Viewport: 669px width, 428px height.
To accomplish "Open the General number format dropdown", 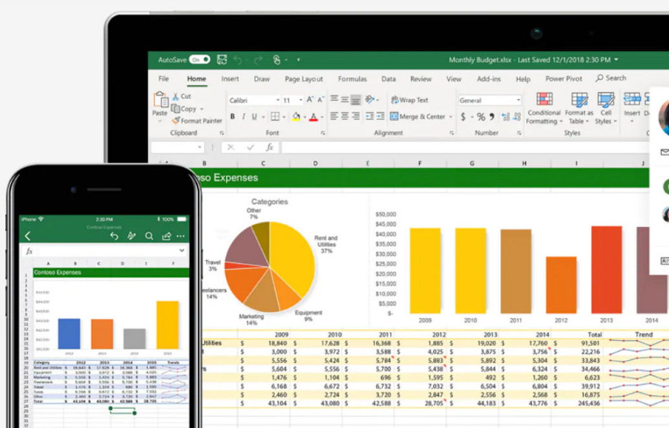I will pyautogui.click(x=518, y=100).
